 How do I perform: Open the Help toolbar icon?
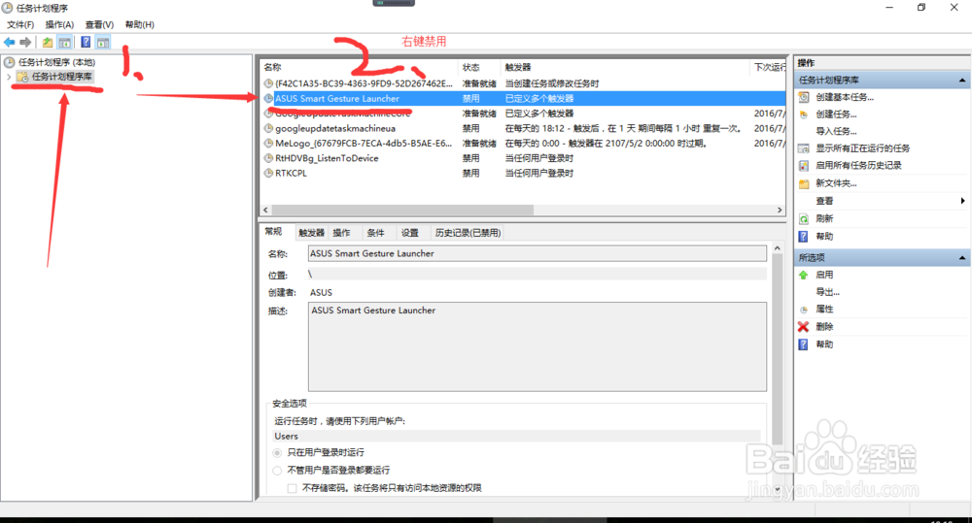[x=86, y=42]
